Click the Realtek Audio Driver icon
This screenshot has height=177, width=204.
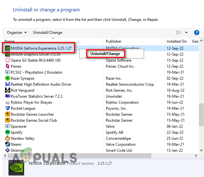coord(8,84)
